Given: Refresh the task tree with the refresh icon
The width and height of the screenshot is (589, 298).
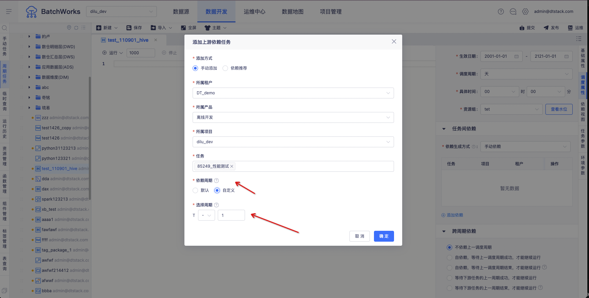Looking at the screenshot, I should 76,27.
